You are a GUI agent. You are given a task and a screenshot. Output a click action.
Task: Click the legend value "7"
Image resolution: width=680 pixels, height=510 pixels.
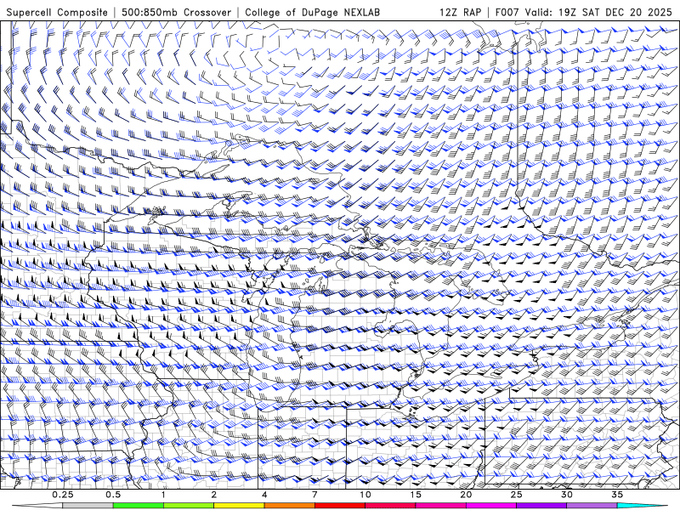[x=314, y=495]
